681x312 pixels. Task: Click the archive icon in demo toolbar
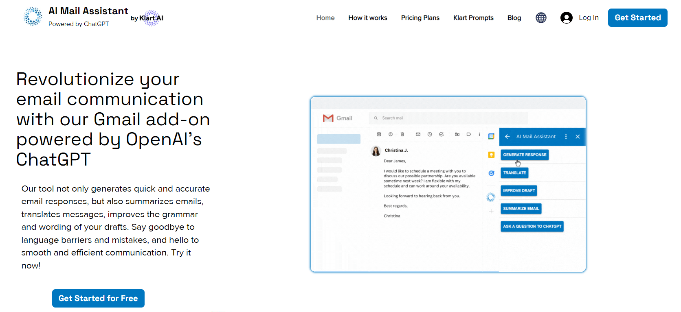pyautogui.click(x=379, y=134)
